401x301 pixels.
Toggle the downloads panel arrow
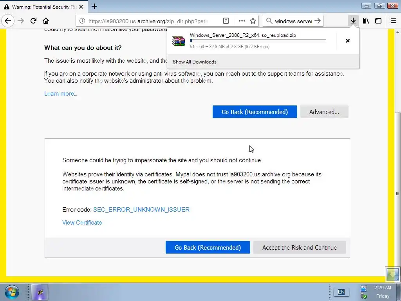pos(353,21)
